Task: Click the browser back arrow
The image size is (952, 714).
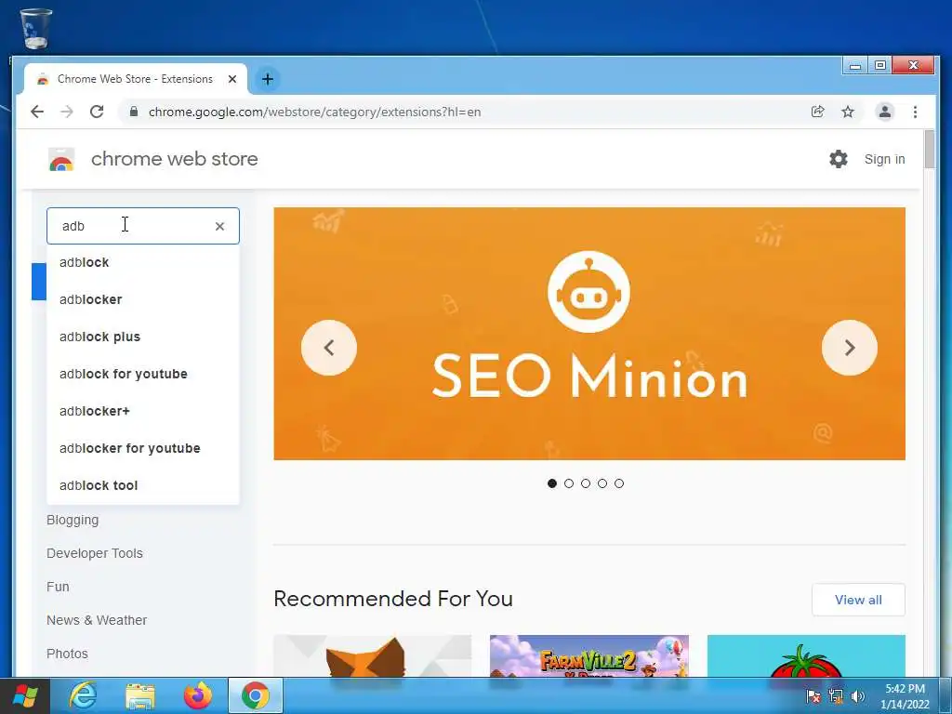Action: [37, 112]
